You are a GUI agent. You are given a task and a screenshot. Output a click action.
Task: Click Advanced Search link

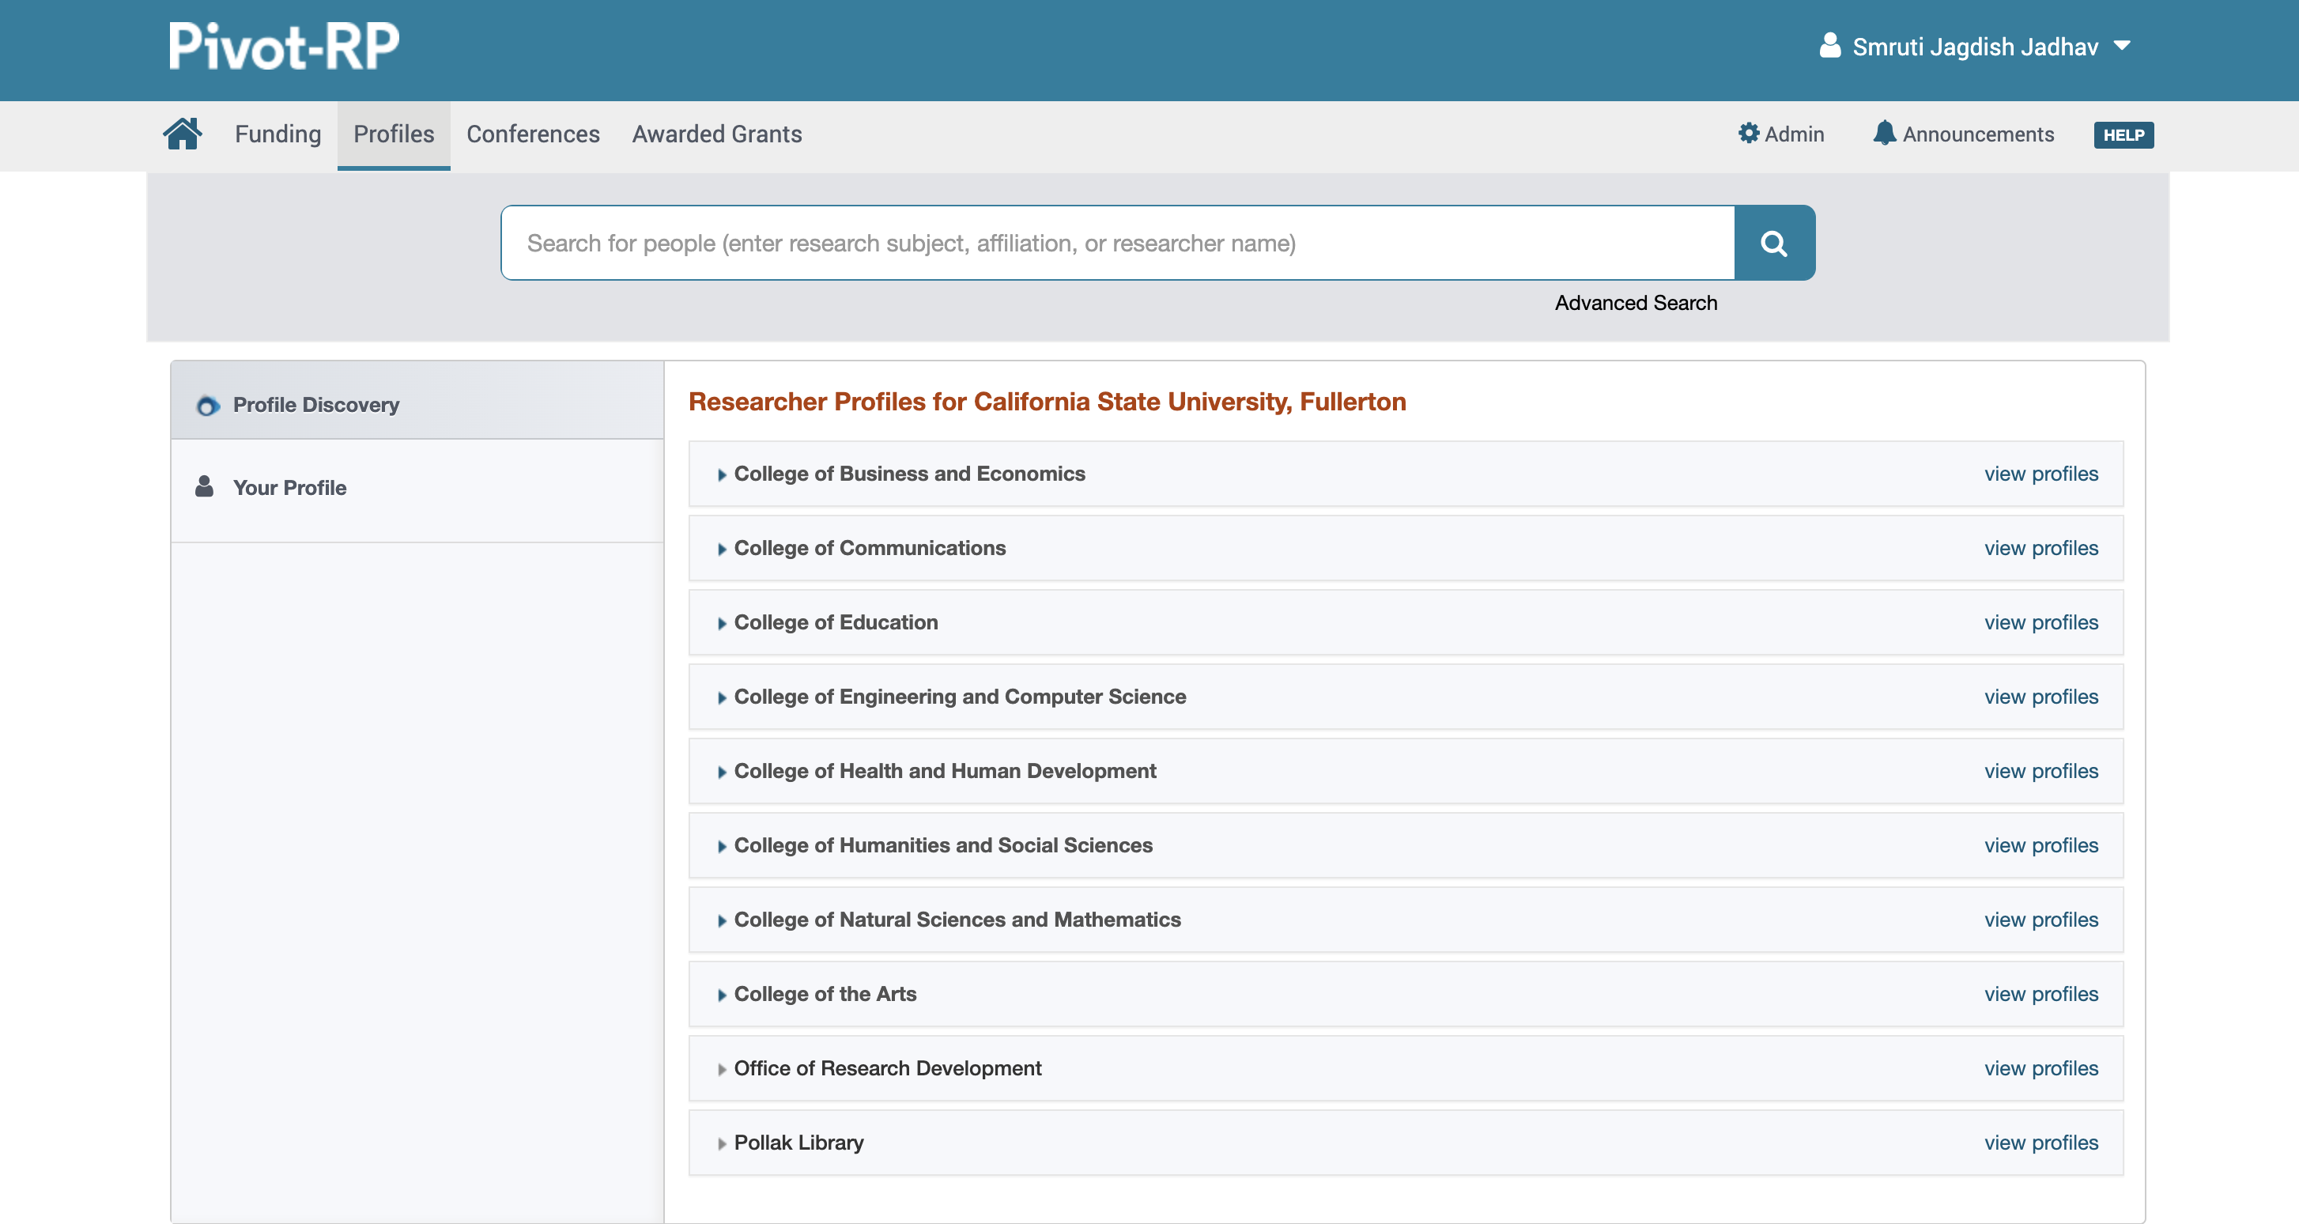(1636, 301)
